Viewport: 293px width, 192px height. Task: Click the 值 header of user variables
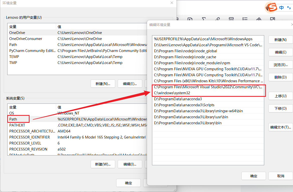click(102, 27)
